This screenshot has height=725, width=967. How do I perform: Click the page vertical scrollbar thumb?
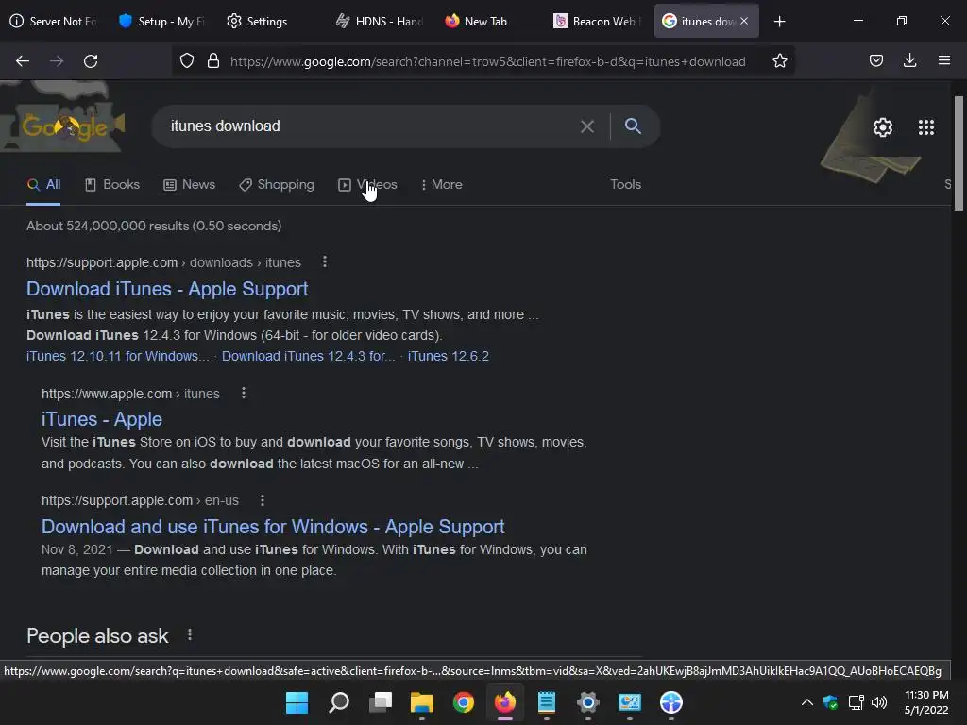pos(959,154)
